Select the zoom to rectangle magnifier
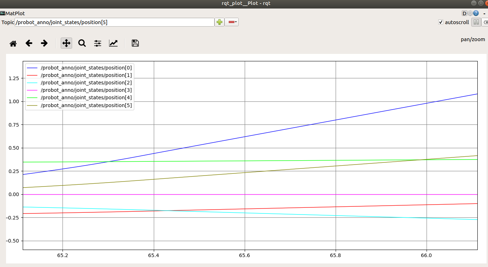The height and width of the screenshot is (267, 488). point(82,43)
